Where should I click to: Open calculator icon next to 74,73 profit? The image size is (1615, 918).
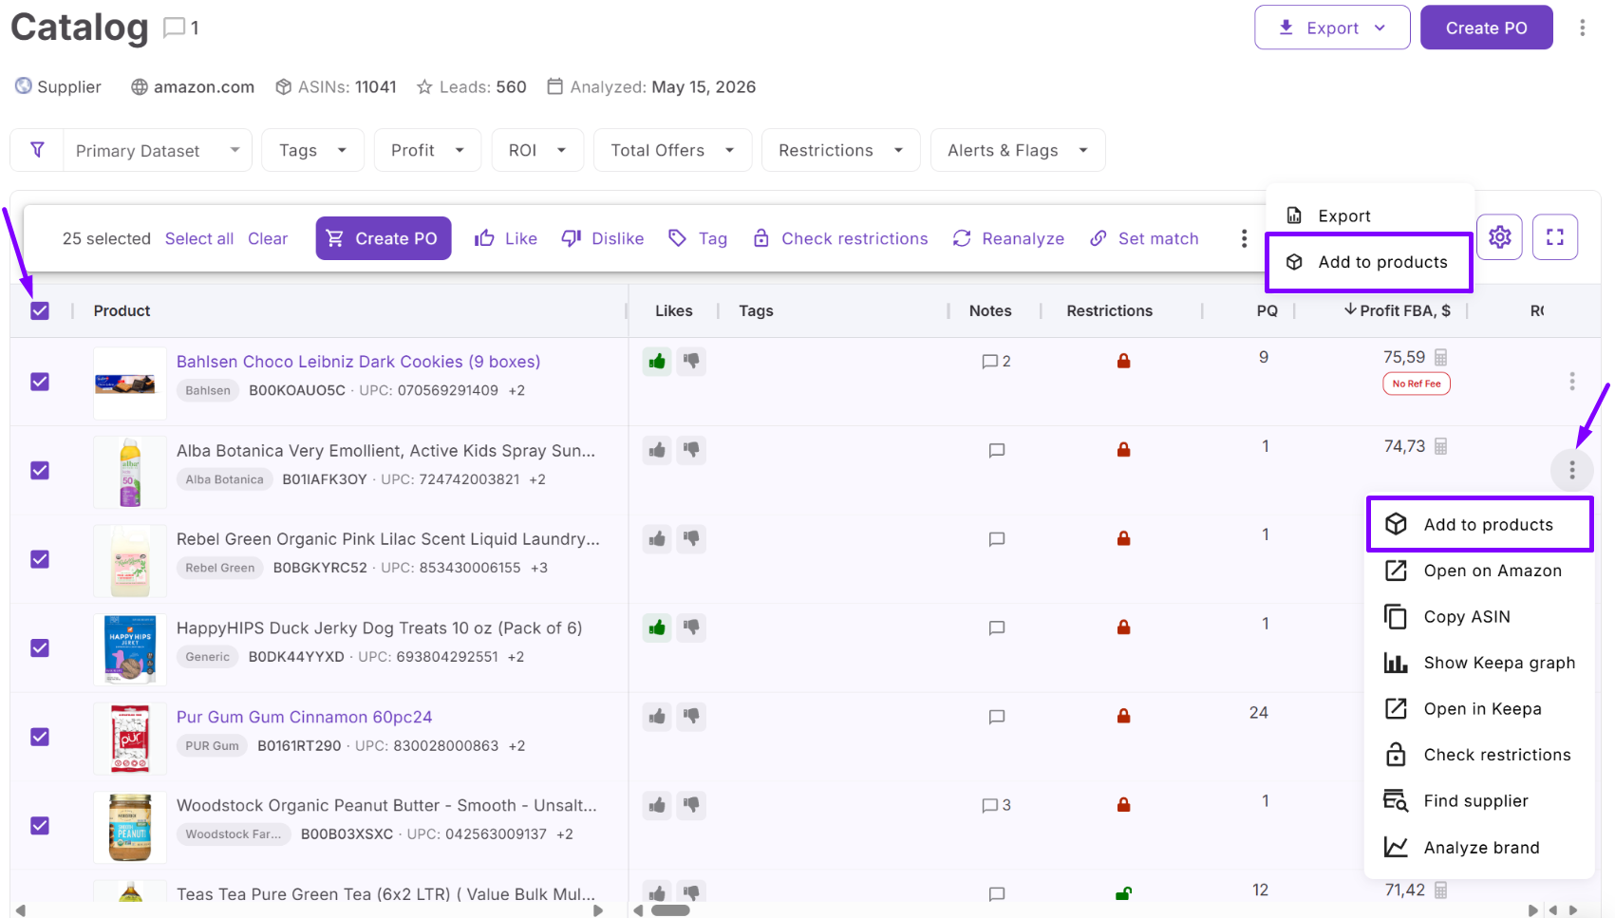pos(1440,446)
